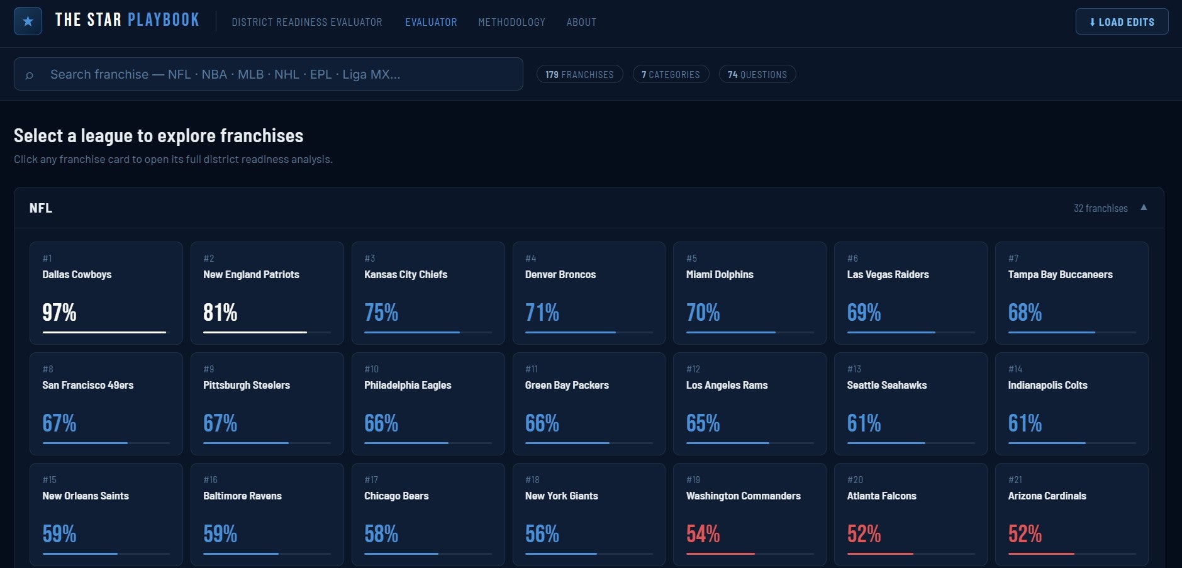Image resolution: width=1182 pixels, height=568 pixels.
Task: Open the New York Giants card
Action: [x=589, y=515]
